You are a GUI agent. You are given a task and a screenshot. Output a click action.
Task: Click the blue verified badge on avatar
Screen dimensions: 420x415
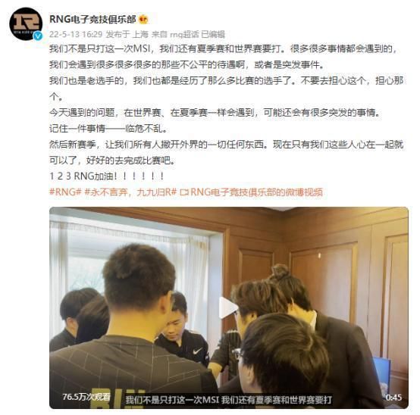tap(38, 36)
